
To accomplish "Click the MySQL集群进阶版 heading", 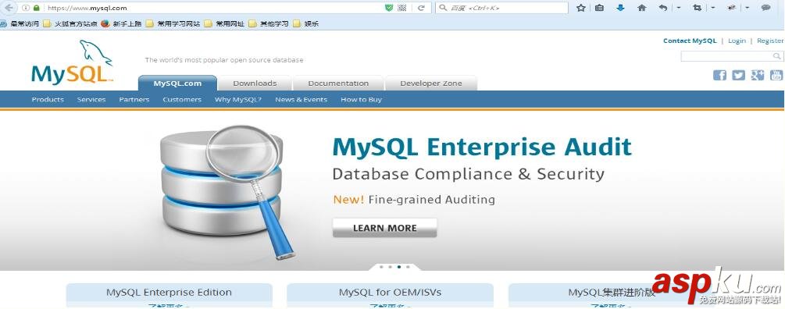I will (x=612, y=293).
